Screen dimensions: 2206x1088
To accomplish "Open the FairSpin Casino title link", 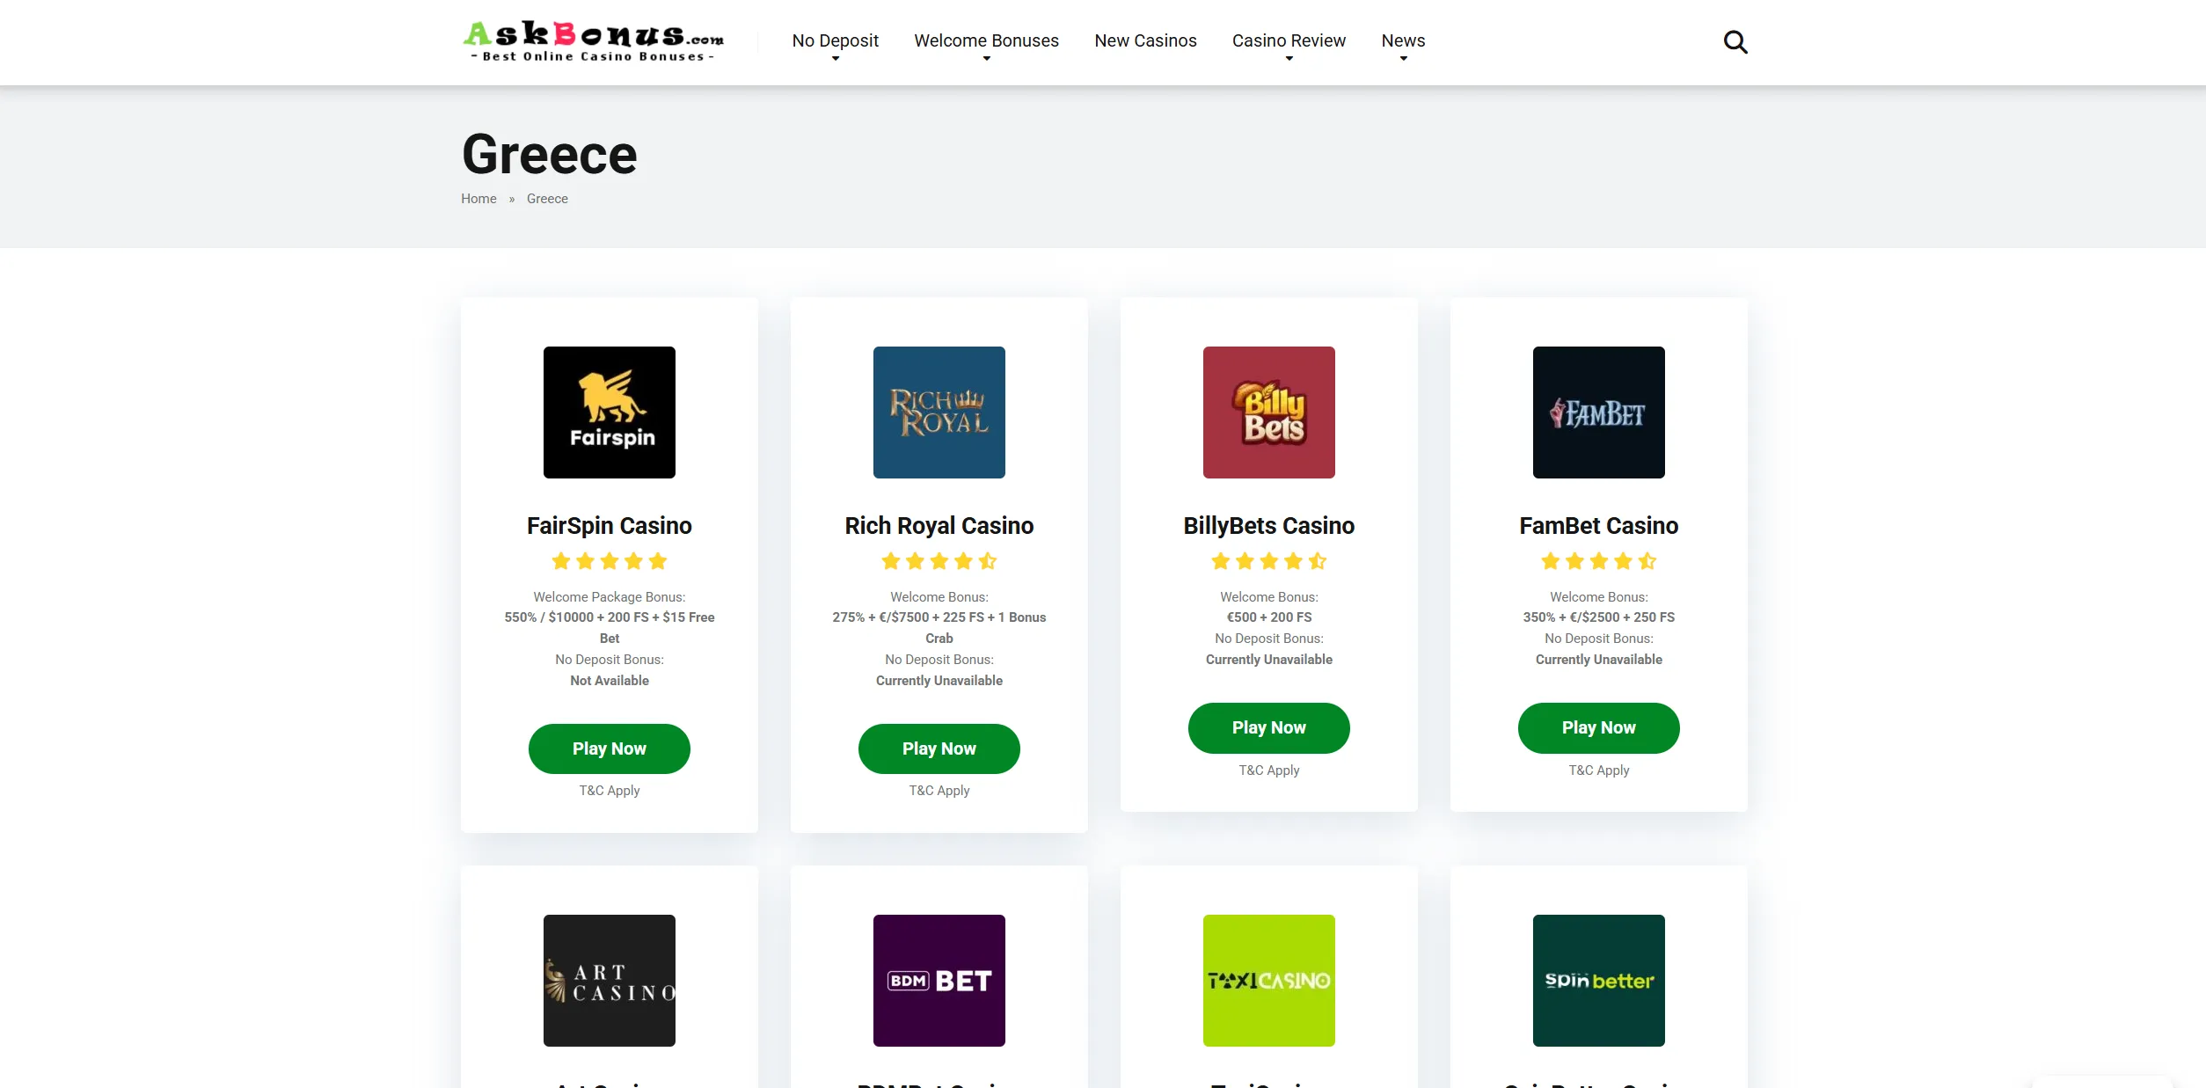I will (610, 526).
